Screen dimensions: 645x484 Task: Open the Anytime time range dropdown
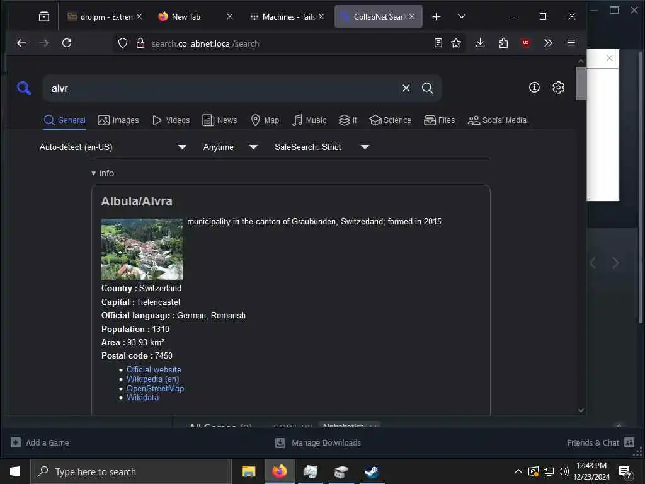coord(231,147)
